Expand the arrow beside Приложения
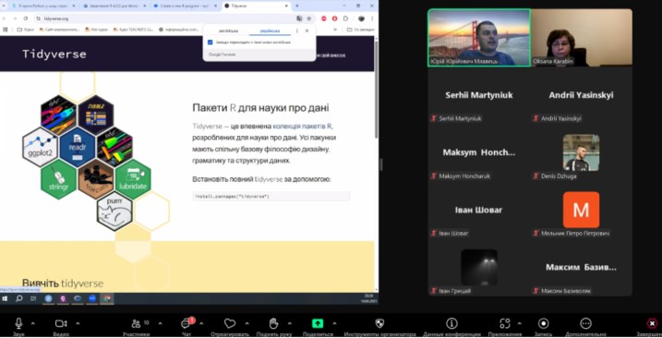The height and width of the screenshot is (338, 662). coord(519,323)
